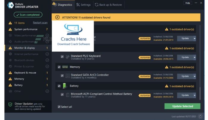Uncheck the Microsoft ACPI-Compliant Battery checkbox
Image resolution: width=208 pixels, height=120 pixels.
[62, 95]
